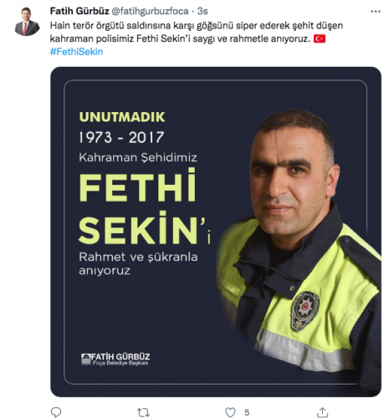Click the 1973 - 2017 dates in the image
This screenshot has height=418, width=389.
pos(121,137)
